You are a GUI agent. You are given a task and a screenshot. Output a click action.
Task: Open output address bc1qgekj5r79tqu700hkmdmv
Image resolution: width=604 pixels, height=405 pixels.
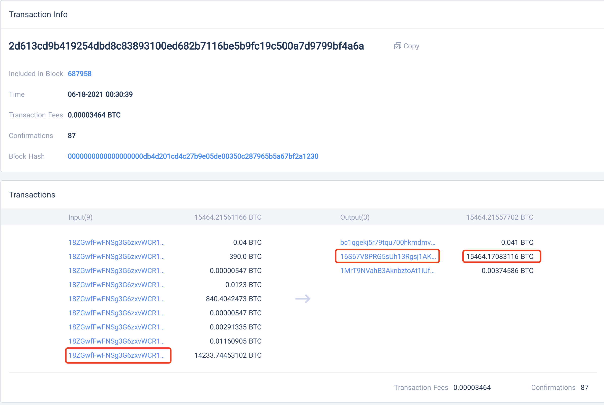(387, 242)
